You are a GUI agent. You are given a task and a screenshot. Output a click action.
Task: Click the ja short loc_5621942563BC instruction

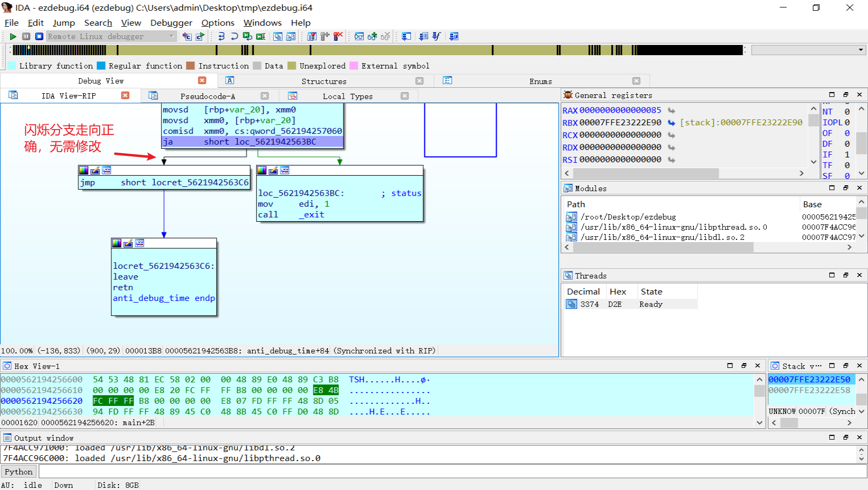pyautogui.click(x=252, y=142)
